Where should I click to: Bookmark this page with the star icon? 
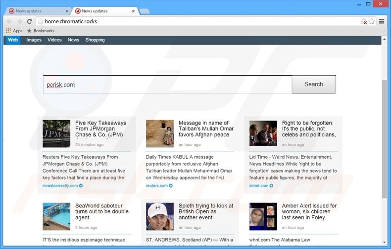(x=372, y=21)
